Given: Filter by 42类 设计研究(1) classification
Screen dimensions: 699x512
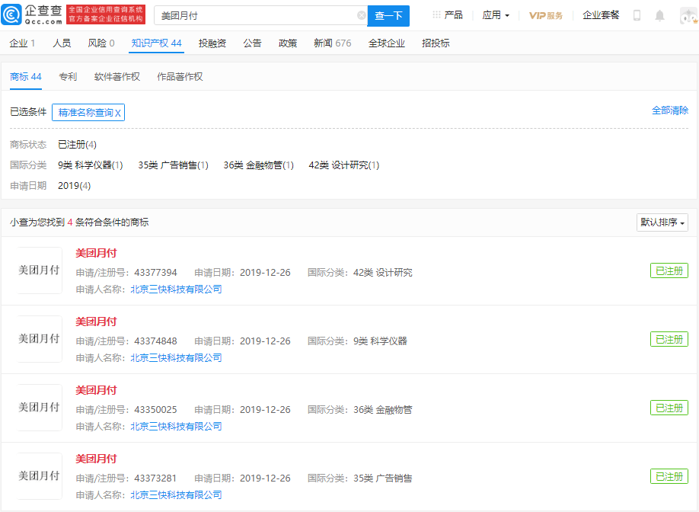Looking at the screenshot, I should click(x=344, y=165).
